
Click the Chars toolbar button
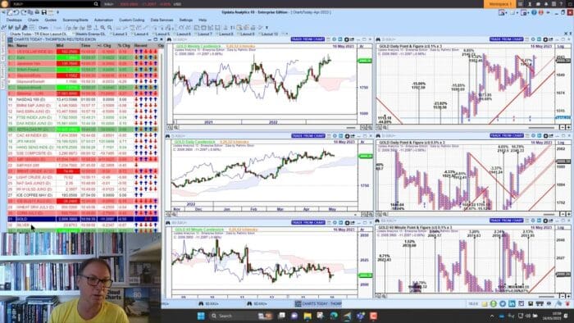point(43,27)
